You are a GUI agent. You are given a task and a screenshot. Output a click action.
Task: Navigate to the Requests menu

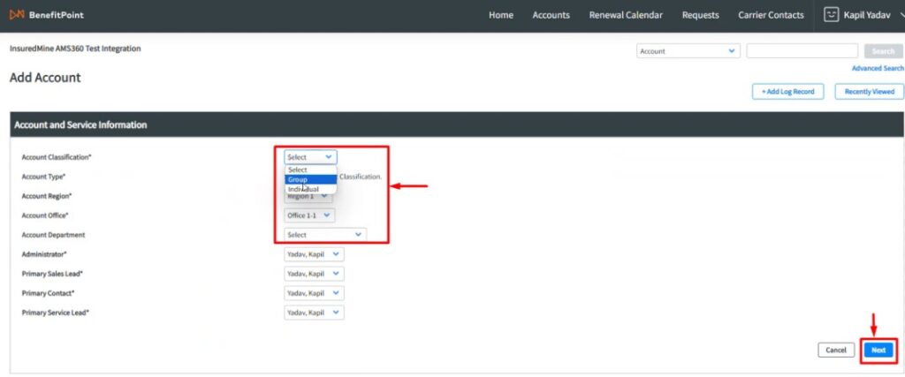coord(701,15)
